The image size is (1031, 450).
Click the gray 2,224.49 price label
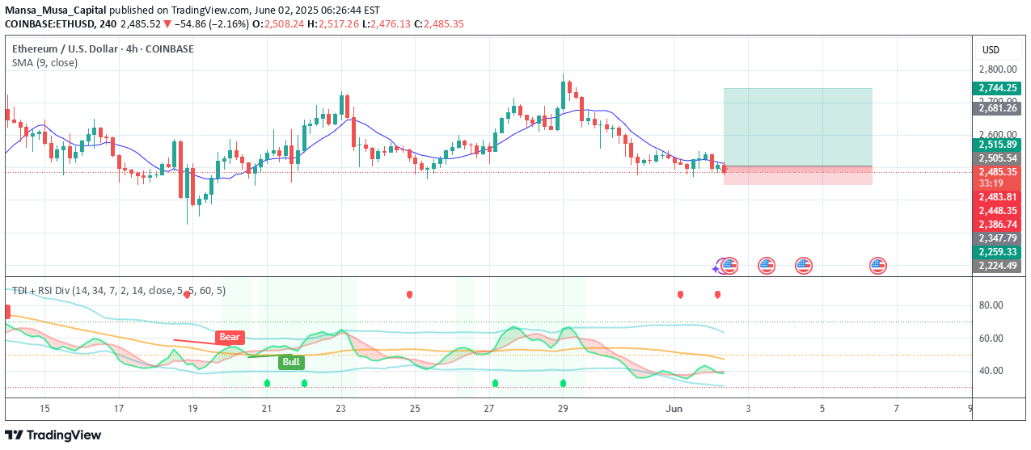998,266
